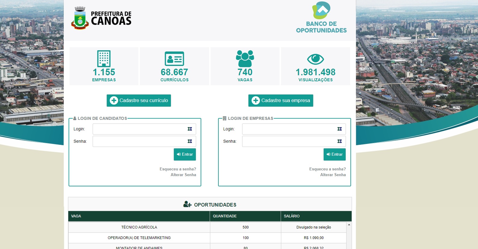
Task: Click the people group icon above Vagas
Action: coord(245,58)
